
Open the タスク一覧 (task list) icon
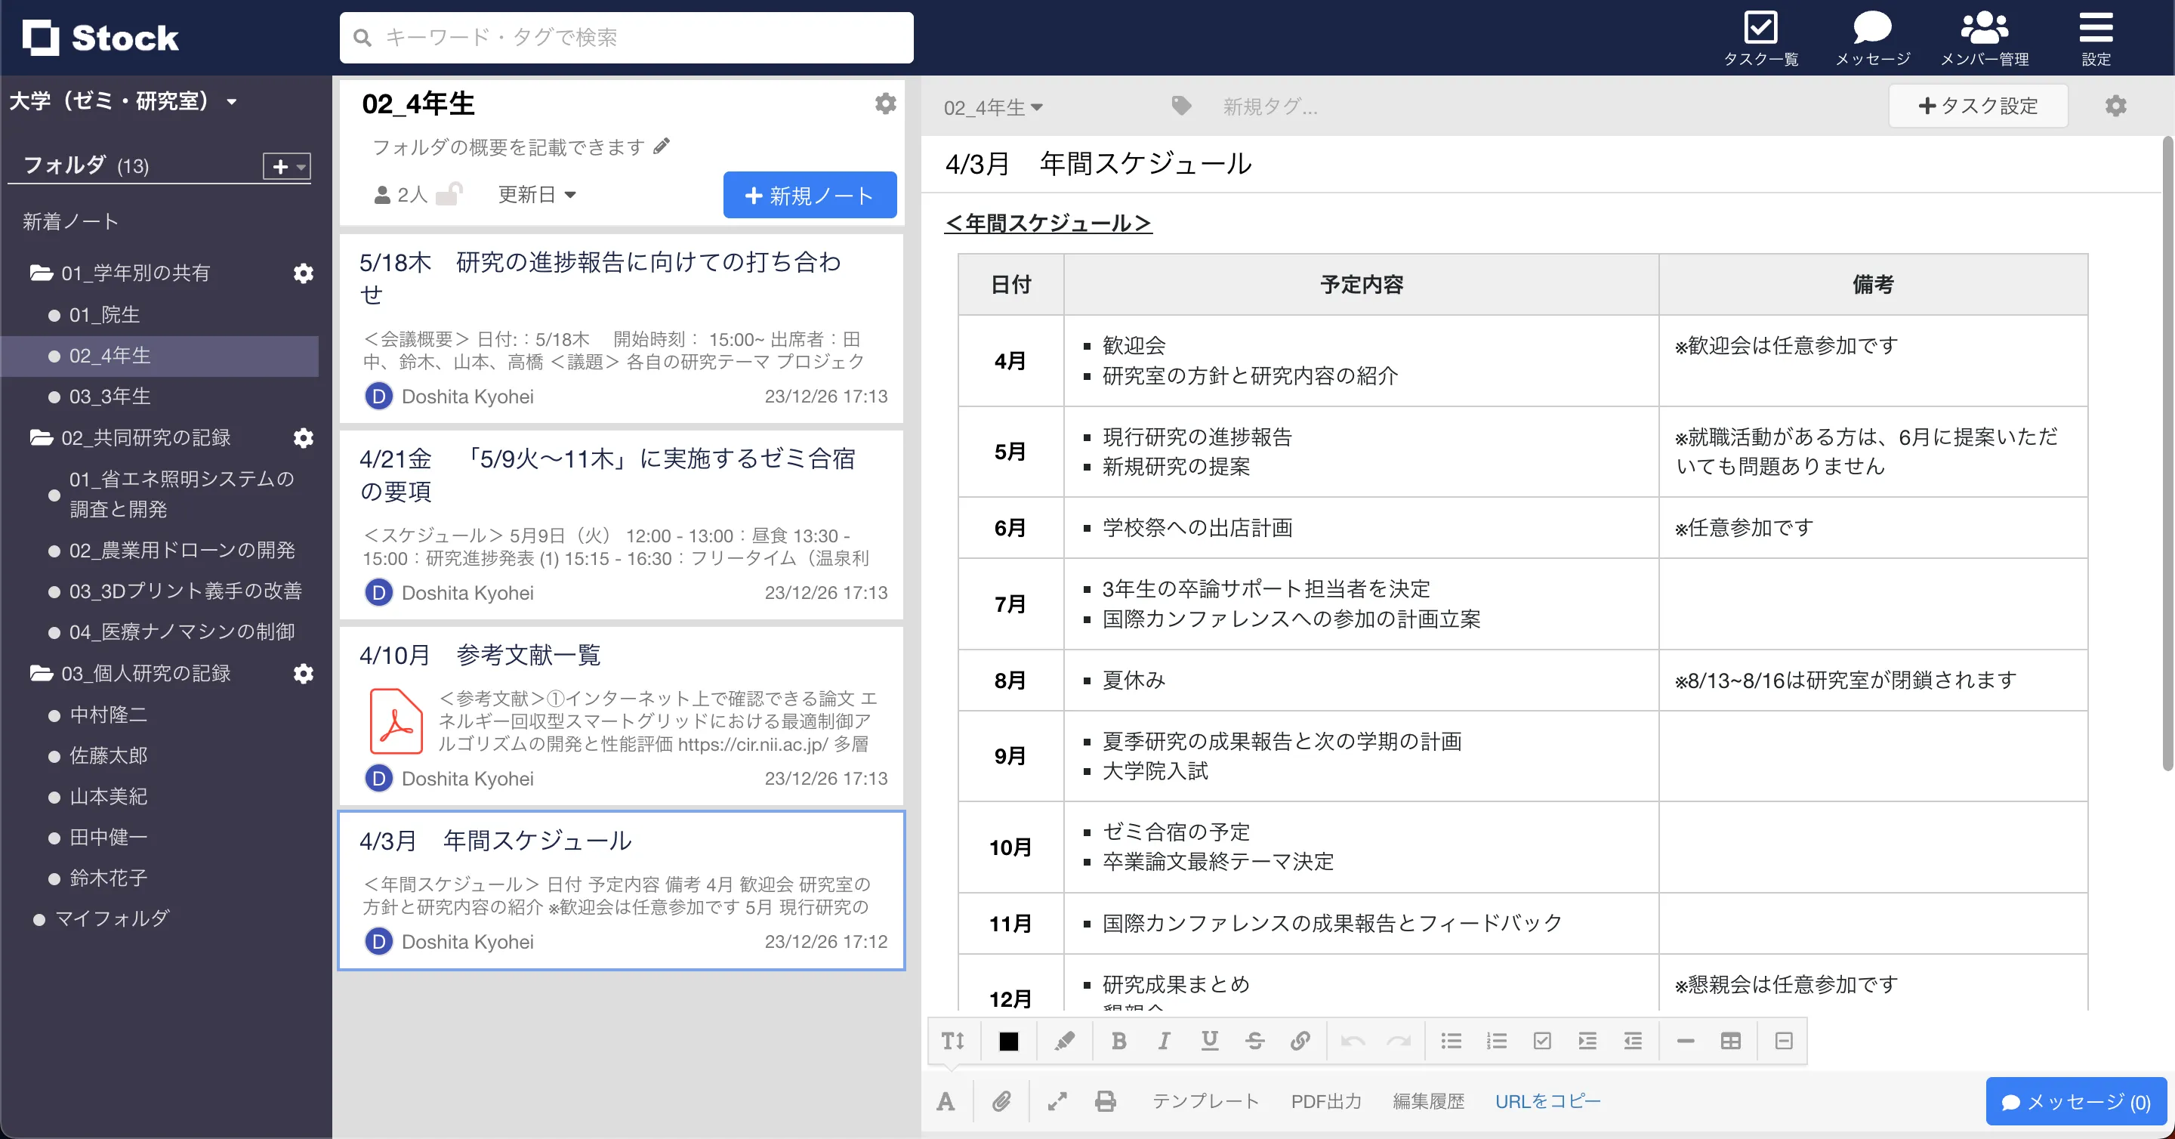point(1761,28)
